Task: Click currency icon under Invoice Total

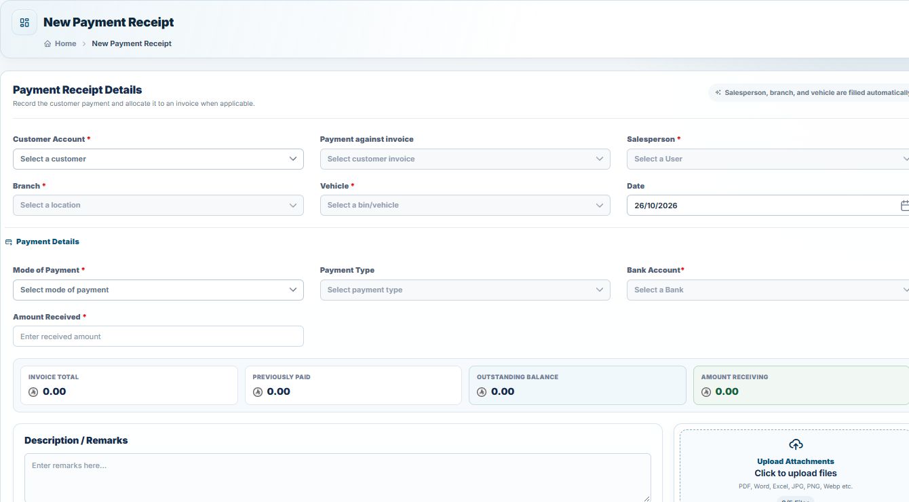Action: 33,392
